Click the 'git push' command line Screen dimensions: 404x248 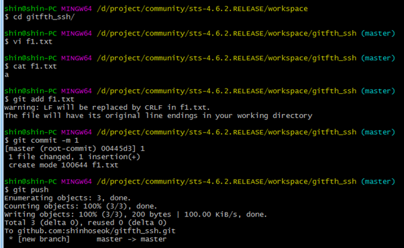tap(26, 190)
